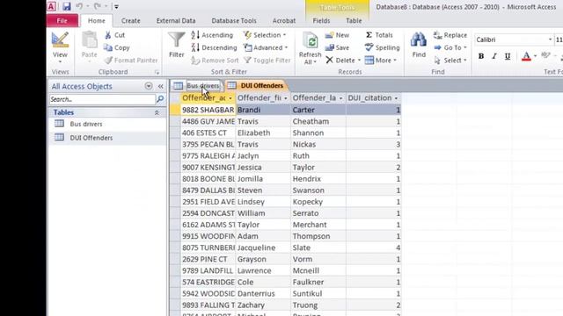Toggle Bold text formatting
Screen dimensions: 563x316
[481, 56]
